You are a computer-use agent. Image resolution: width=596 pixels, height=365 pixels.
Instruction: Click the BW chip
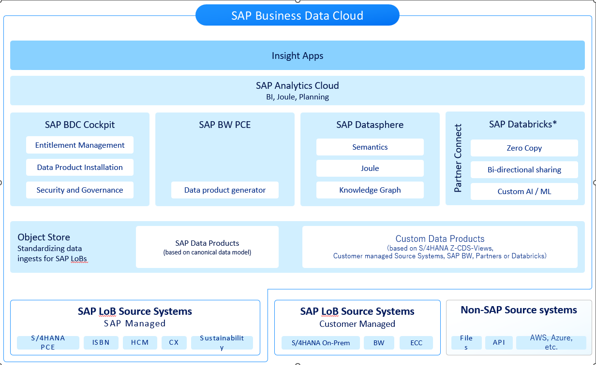pos(379,343)
